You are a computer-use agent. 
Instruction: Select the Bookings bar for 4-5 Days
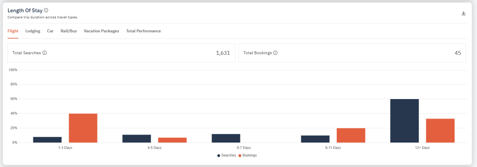[172, 140]
